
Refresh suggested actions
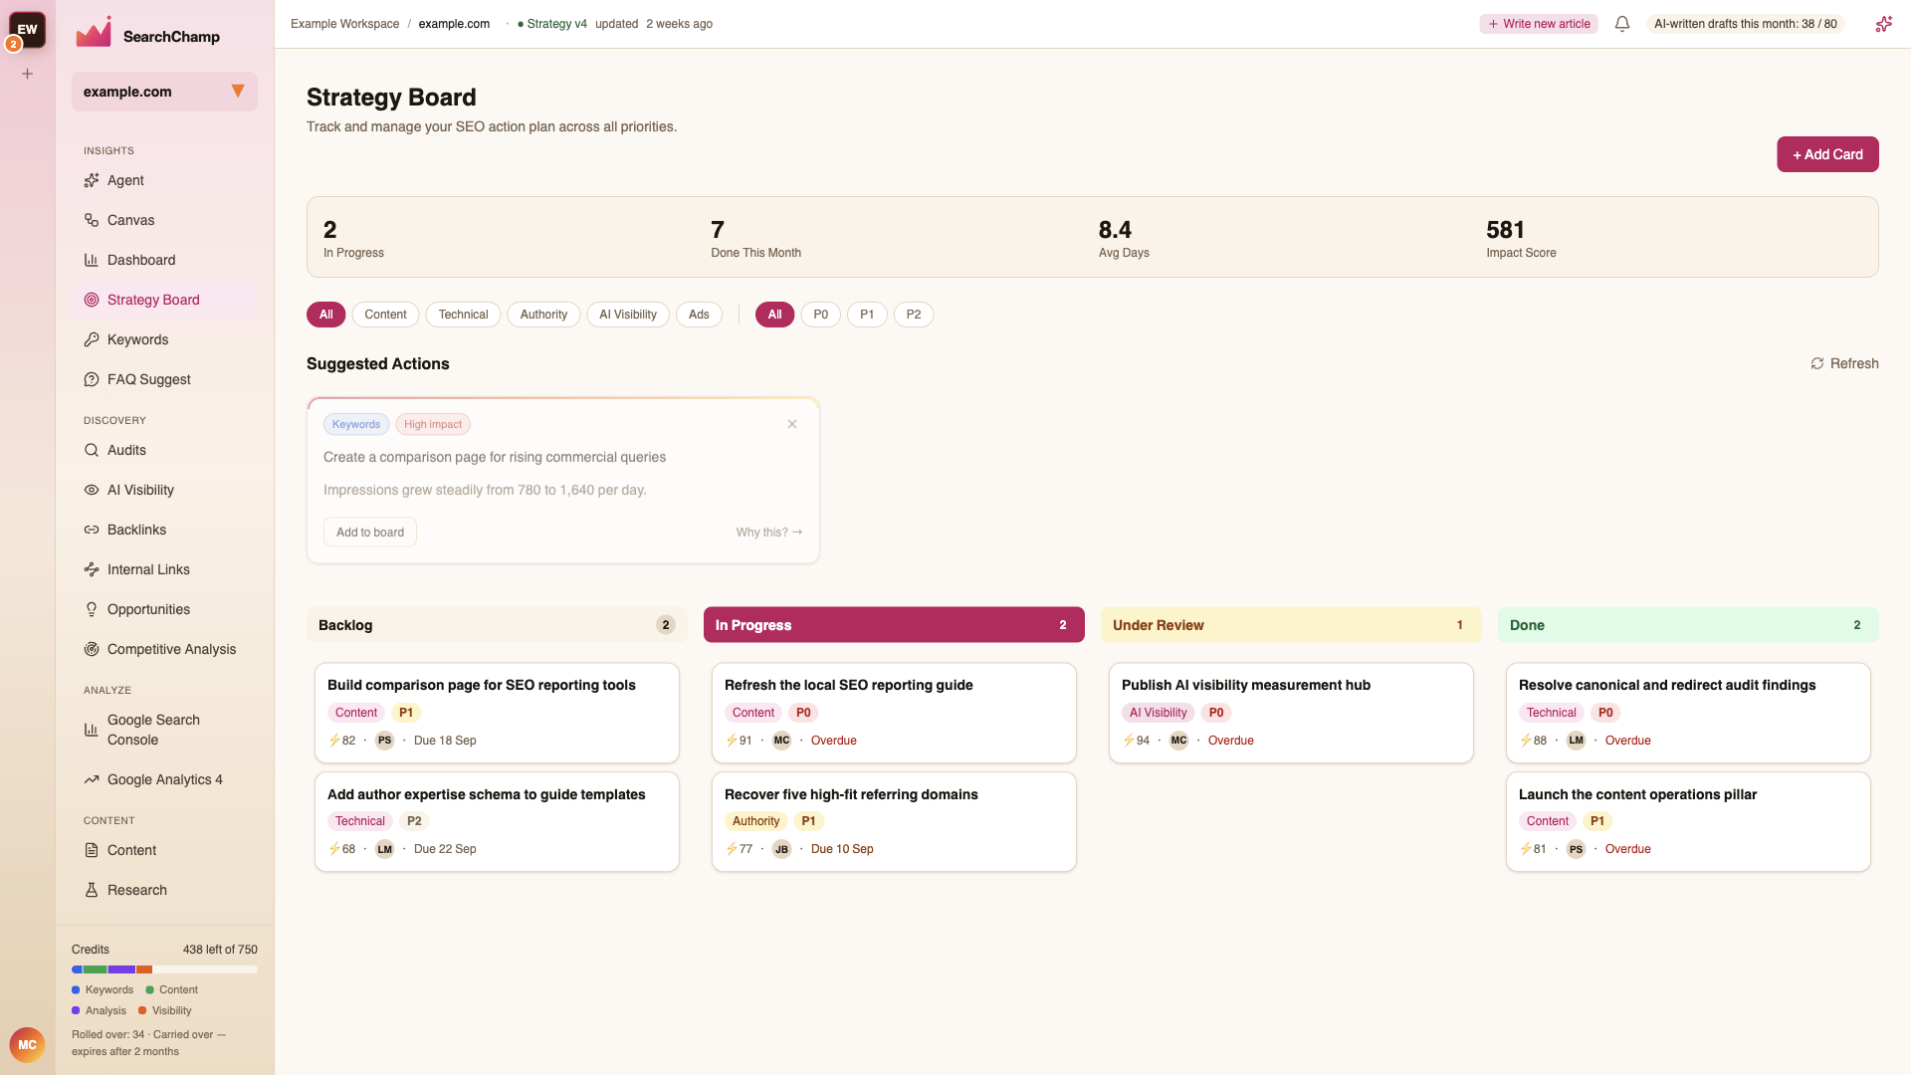tap(1844, 363)
